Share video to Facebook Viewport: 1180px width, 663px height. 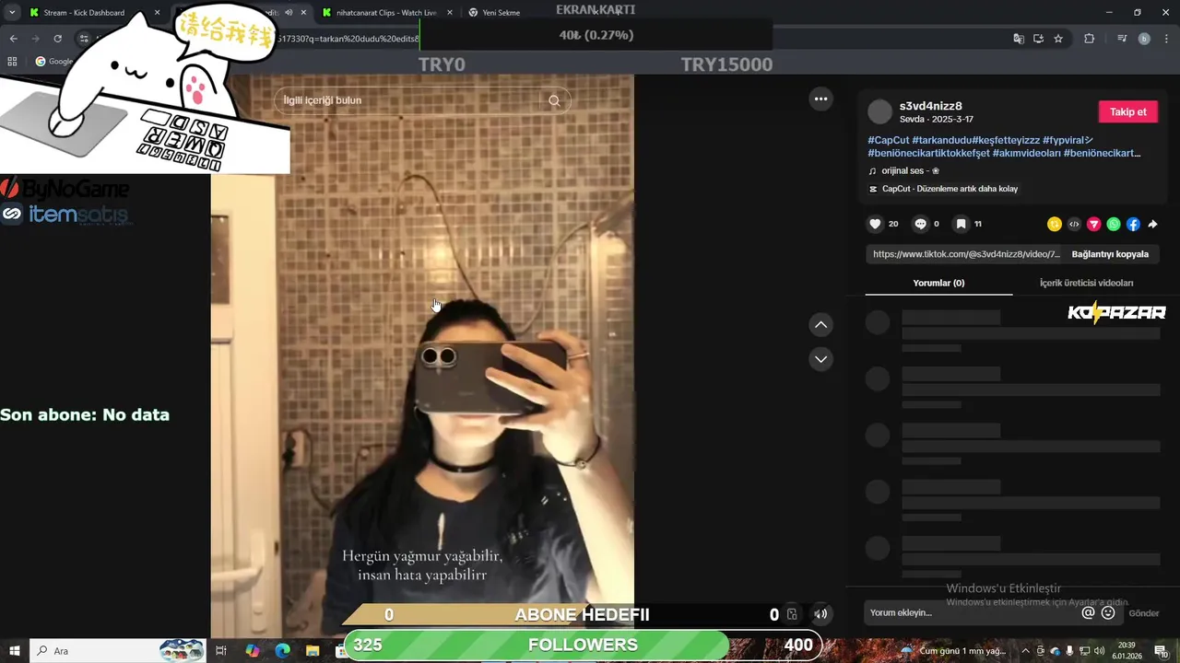click(1133, 224)
